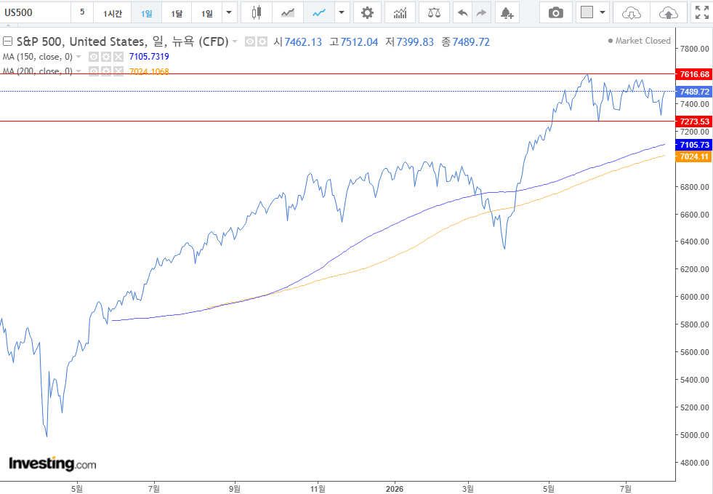This screenshot has width=713, height=494.
Task: Collapse the legend with minus box icon
Action: coord(7,41)
